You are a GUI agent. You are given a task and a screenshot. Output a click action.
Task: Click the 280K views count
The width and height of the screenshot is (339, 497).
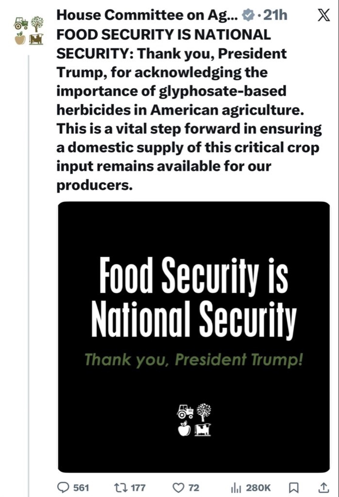coord(258,488)
